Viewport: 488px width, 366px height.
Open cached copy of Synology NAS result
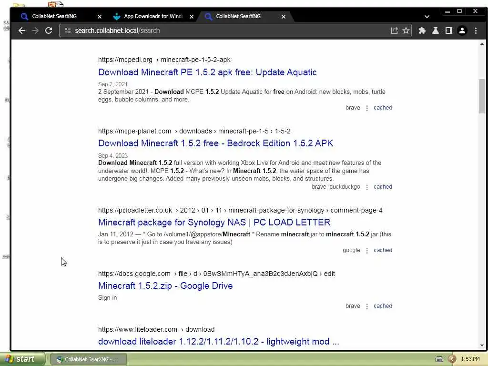tap(383, 250)
